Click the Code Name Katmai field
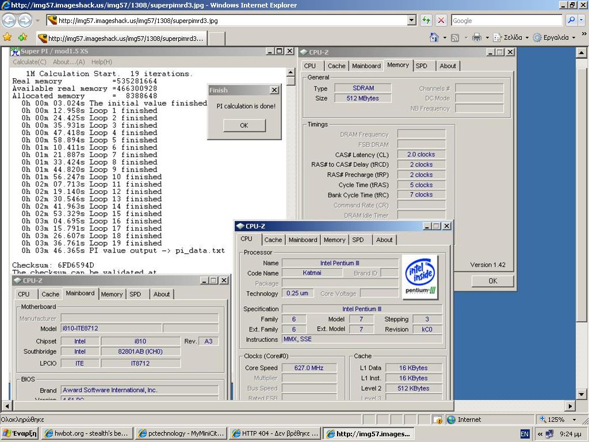 312,273
